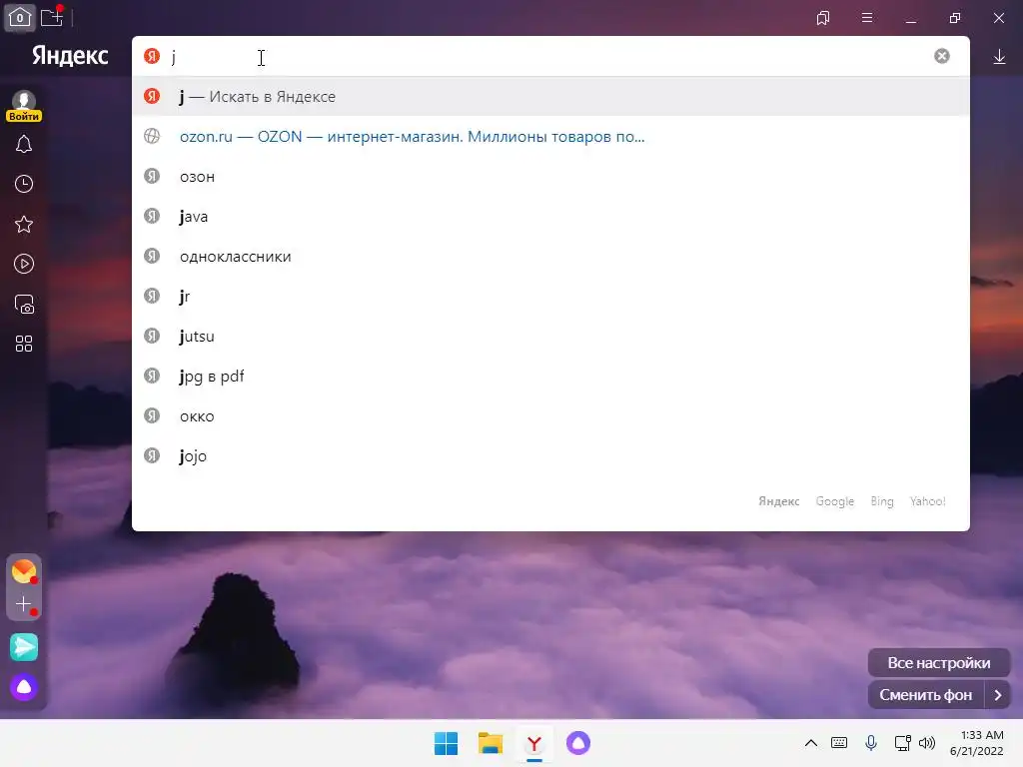The width and height of the screenshot is (1023, 767).
Task: Select the 'одноклассники' suggestion
Action: coord(550,257)
